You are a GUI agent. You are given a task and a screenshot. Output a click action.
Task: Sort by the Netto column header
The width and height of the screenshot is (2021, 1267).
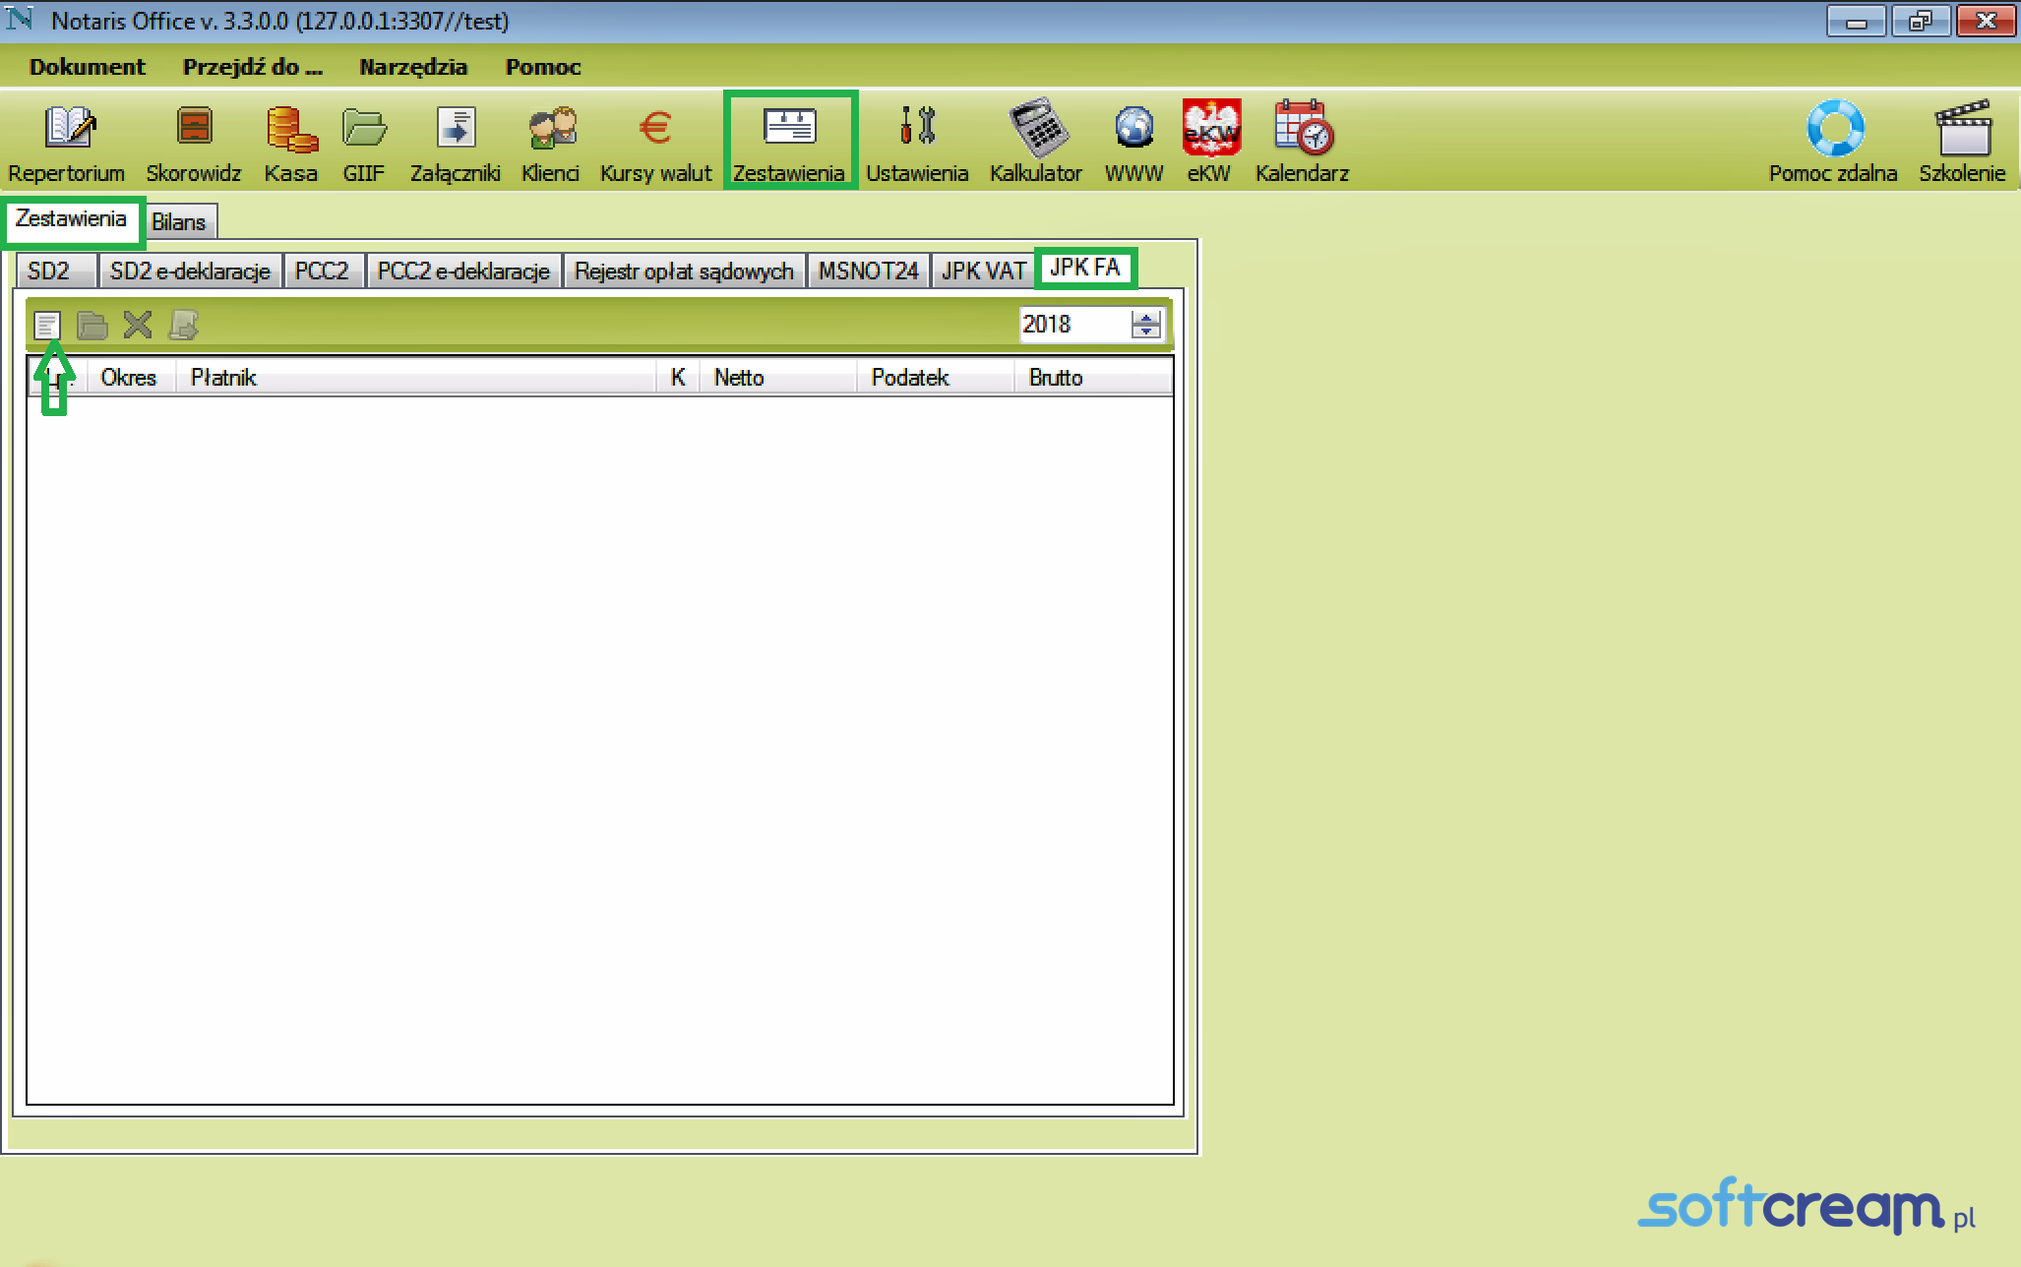click(778, 378)
